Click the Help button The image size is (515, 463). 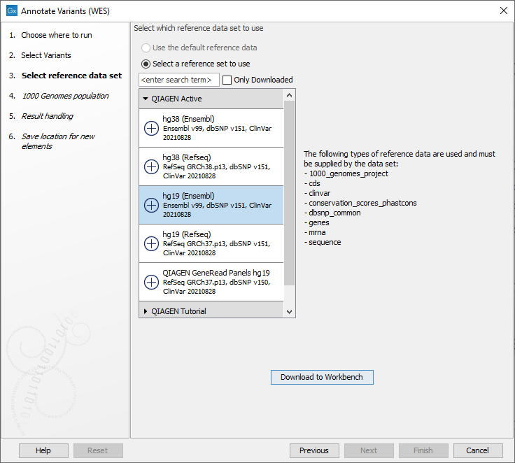[43, 450]
